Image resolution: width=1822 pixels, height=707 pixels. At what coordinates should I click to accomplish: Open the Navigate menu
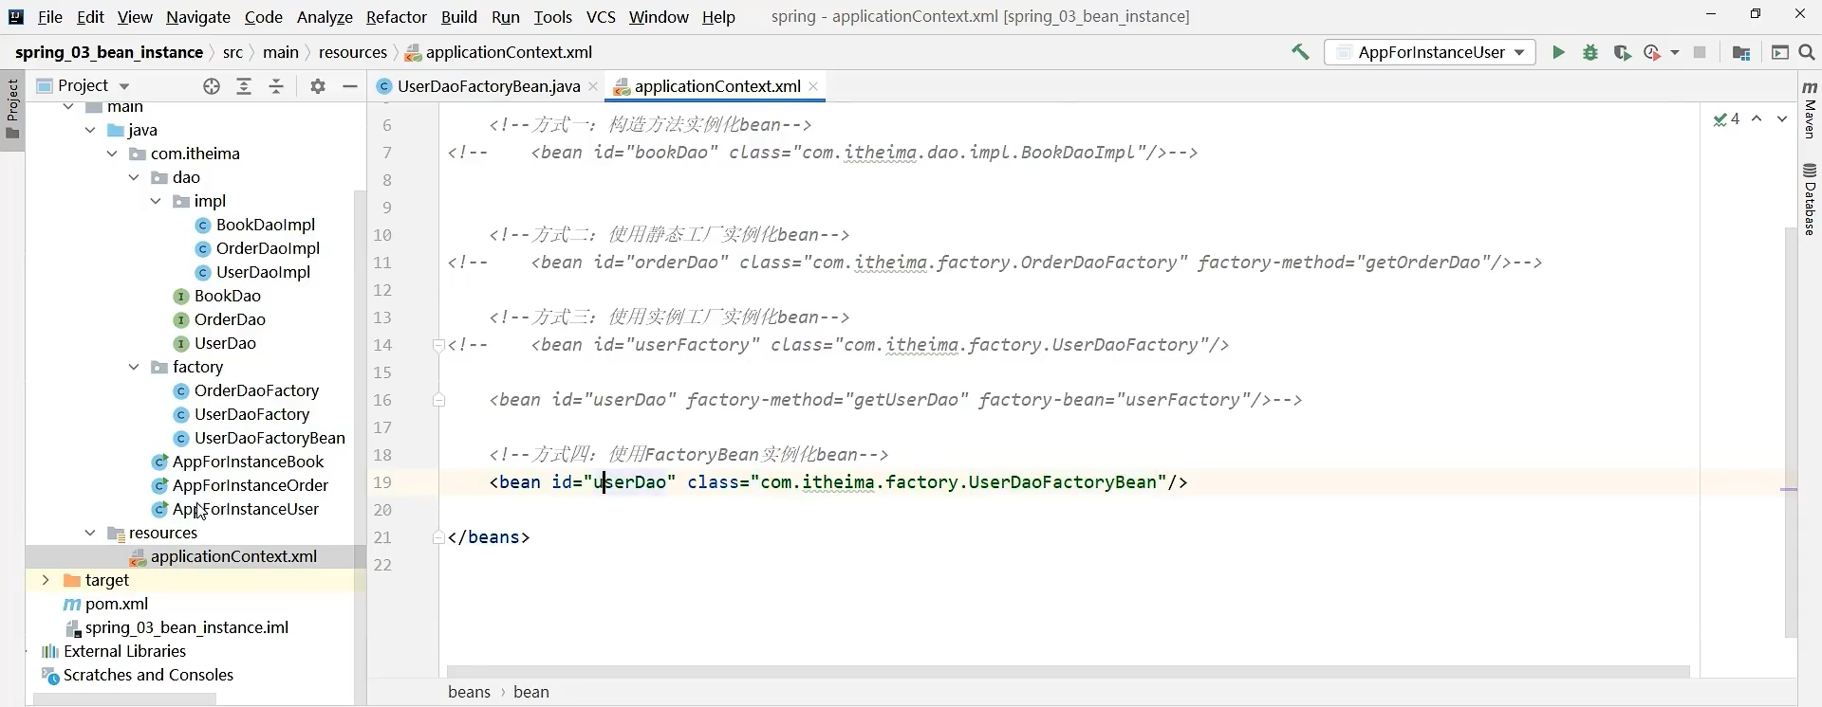coord(198,17)
